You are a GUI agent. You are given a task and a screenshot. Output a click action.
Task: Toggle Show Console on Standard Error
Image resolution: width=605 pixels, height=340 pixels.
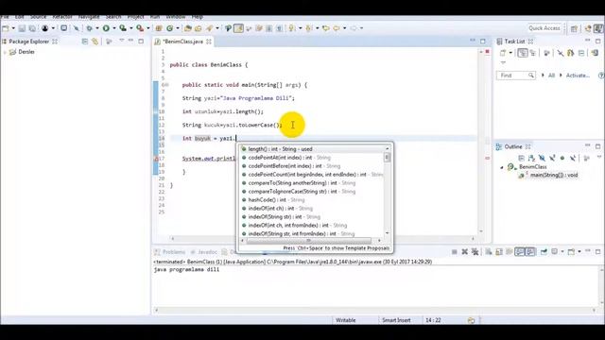(x=530, y=252)
